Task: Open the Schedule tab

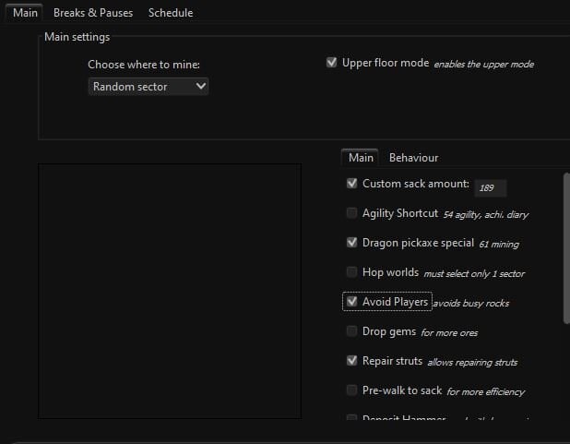Action: 171,13
